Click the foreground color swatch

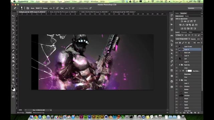tap(12, 88)
